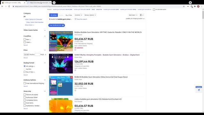Submit price range arrow button

(45, 55)
